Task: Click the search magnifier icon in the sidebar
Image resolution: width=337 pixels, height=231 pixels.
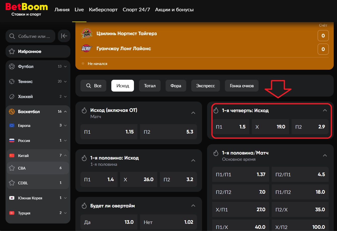Action: pos(12,36)
